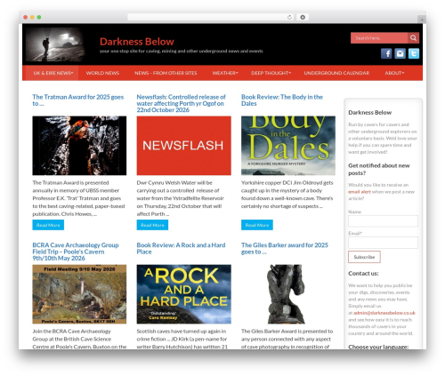Open the Tratman Award cave photo thumbnail
Screen dimensions: 445x376
point(79,146)
